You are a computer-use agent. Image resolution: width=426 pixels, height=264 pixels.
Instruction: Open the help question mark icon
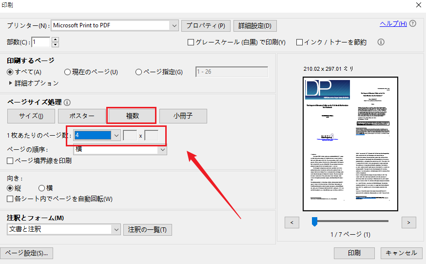pos(412,23)
